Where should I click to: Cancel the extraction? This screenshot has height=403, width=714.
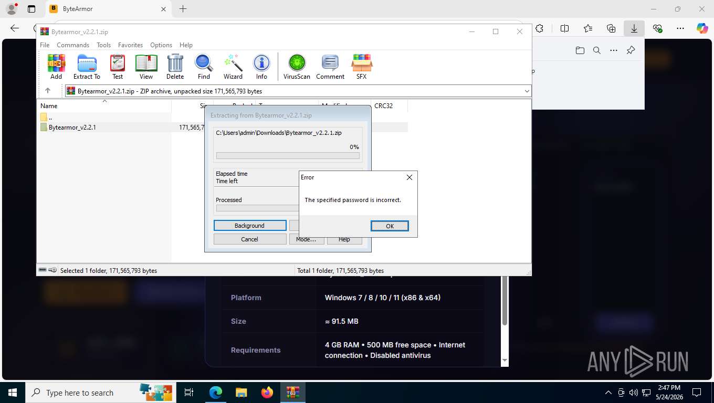click(249, 239)
